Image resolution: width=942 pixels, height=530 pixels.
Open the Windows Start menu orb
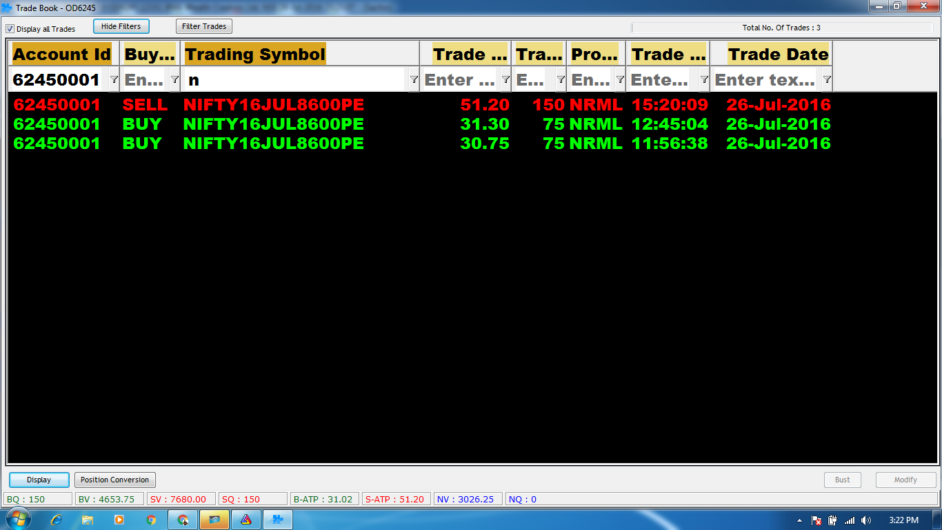(17, 520)
